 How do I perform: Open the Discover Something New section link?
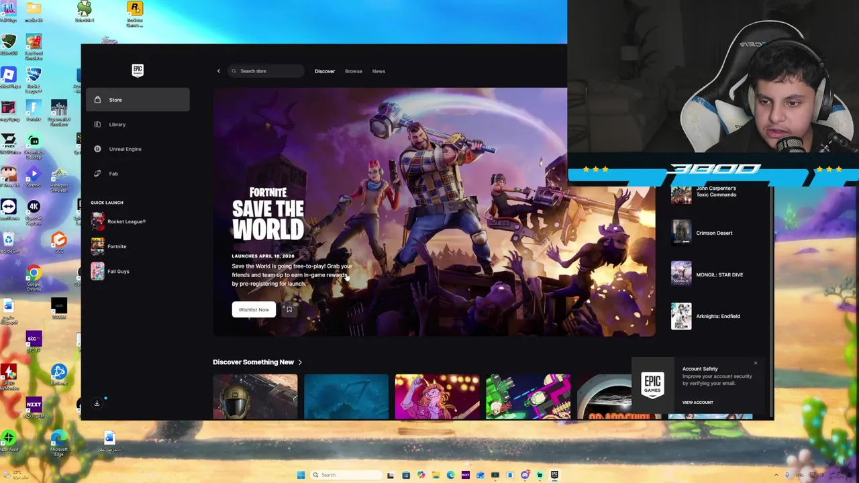click(x=254, y=362)
